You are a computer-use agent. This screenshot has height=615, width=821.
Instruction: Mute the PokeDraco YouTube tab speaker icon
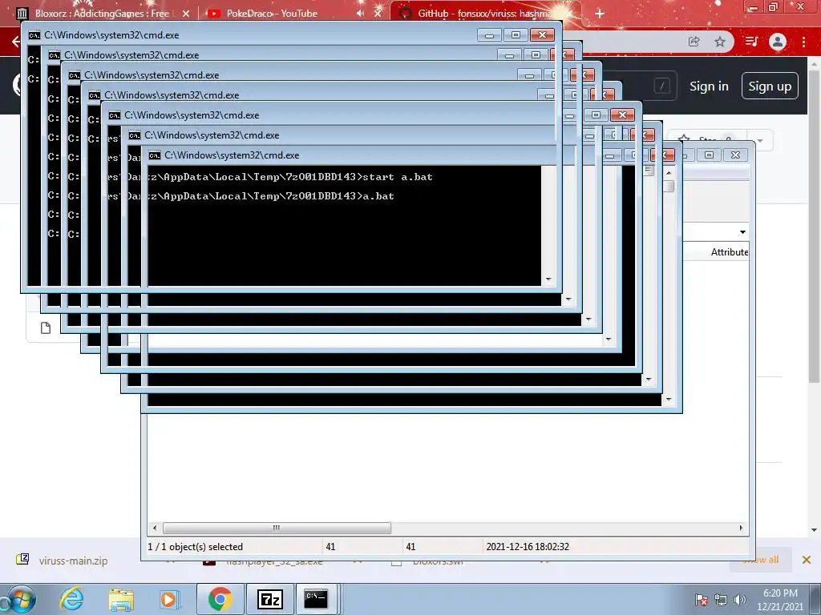[x=360, y=13]
